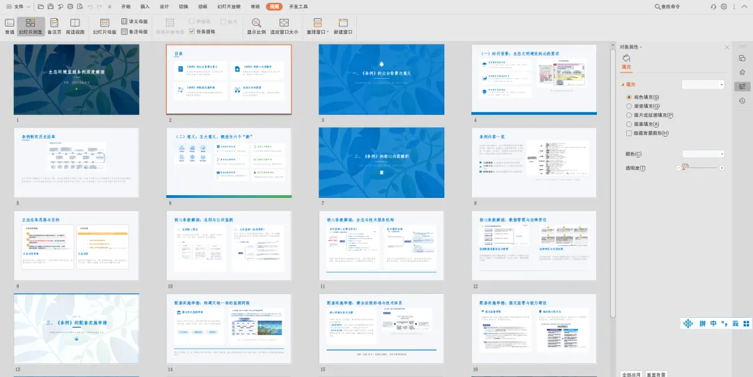Image resolution: width=753 pixels, height=377 pixels.
Task: Click the IME microphone voice icon
Action: pos(688,323)
